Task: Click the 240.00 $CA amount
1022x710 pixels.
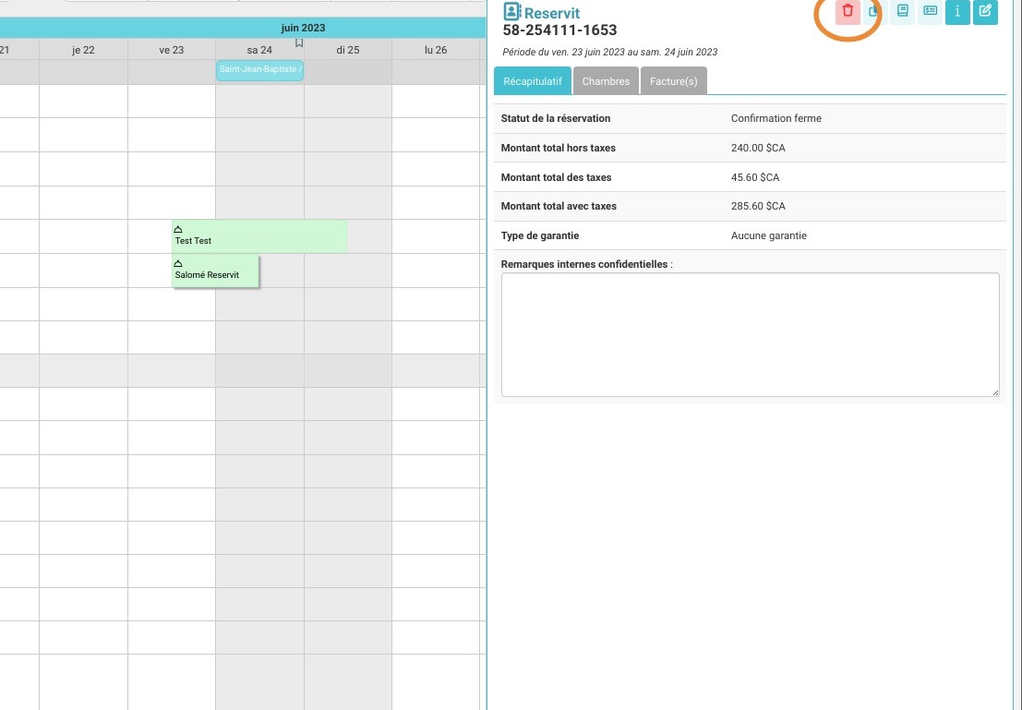Action: pos(758,148)
